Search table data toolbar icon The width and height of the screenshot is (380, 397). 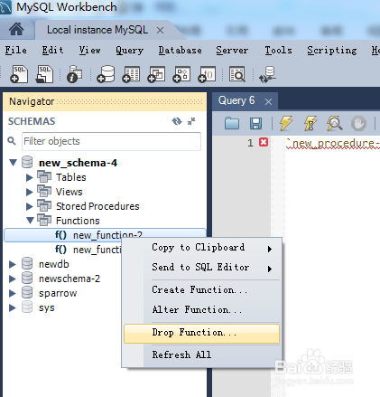237,74
